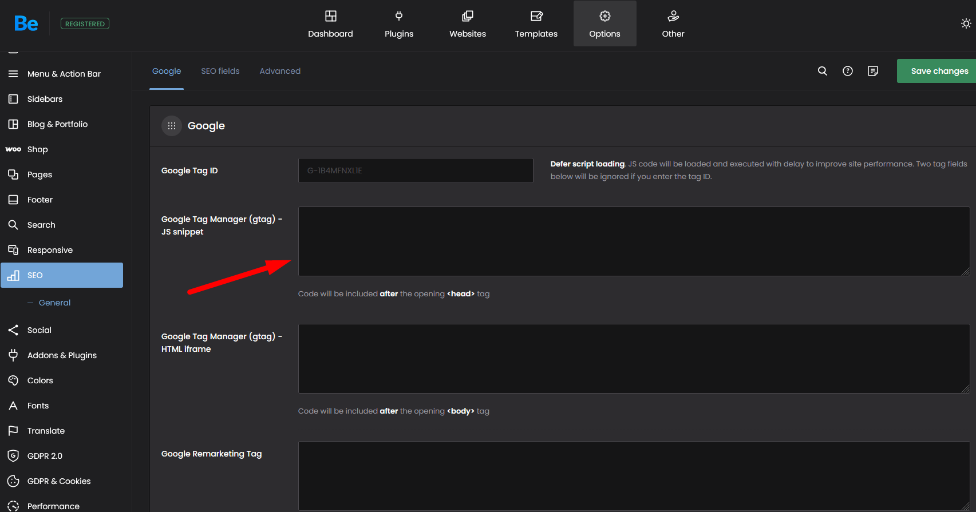
Task: Click the SEO chart icon
Action: [x=13, y=275]
